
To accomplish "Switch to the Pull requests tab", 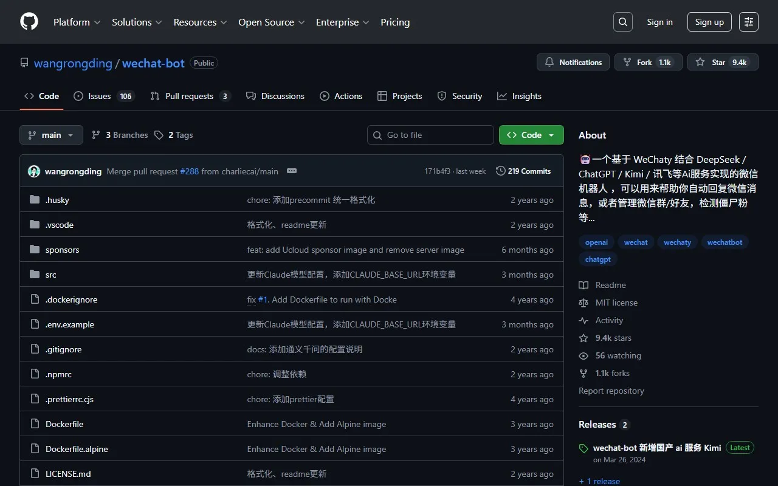I will coord(190,95).
